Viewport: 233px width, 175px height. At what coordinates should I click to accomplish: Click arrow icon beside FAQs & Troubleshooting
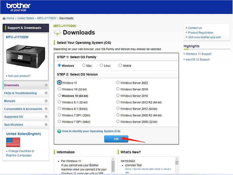(46, 93)
